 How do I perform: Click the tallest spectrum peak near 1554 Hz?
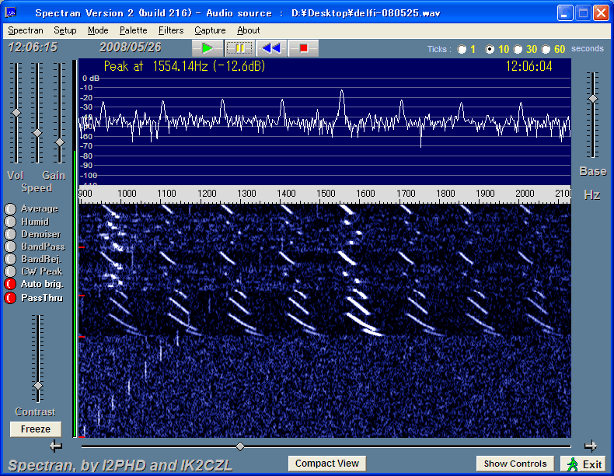342,92
